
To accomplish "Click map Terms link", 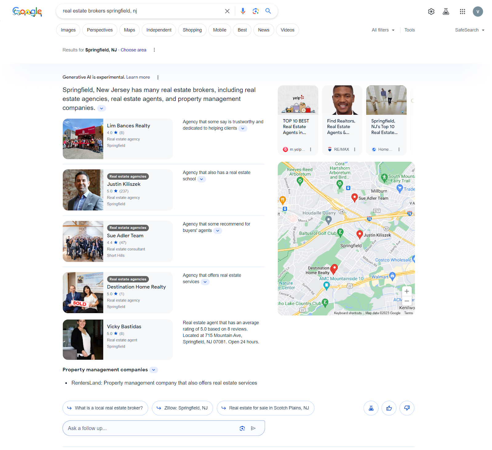I will [409, 313].
